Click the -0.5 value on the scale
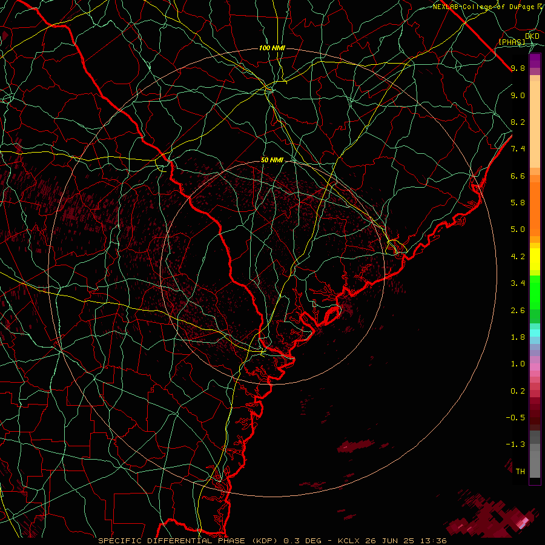 [515, 418]
